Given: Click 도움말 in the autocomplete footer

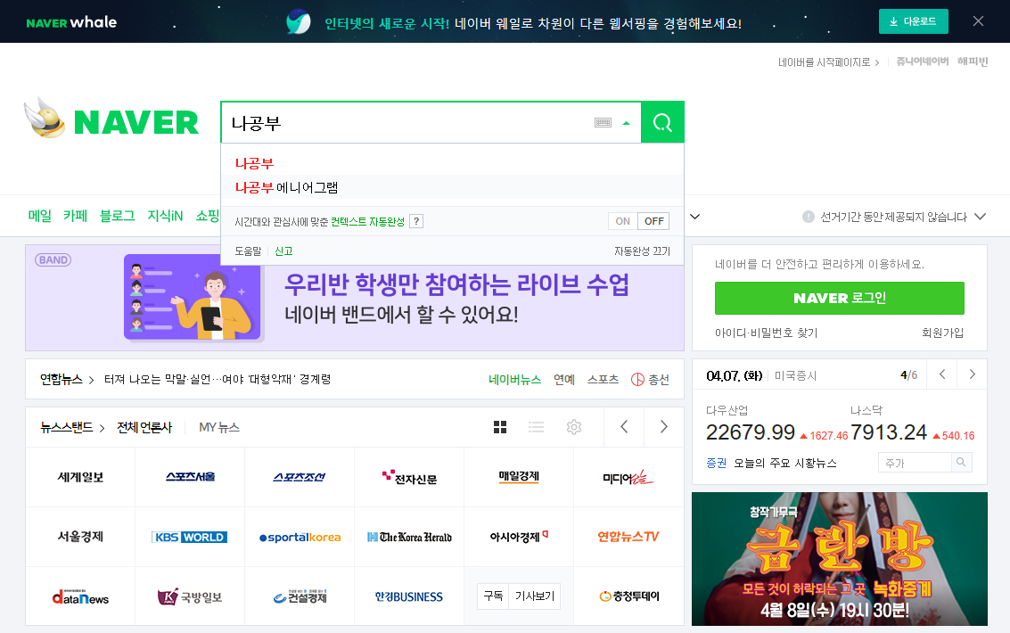Looking at the screenshot, I should pyautogui.click(x=248, y=251).
